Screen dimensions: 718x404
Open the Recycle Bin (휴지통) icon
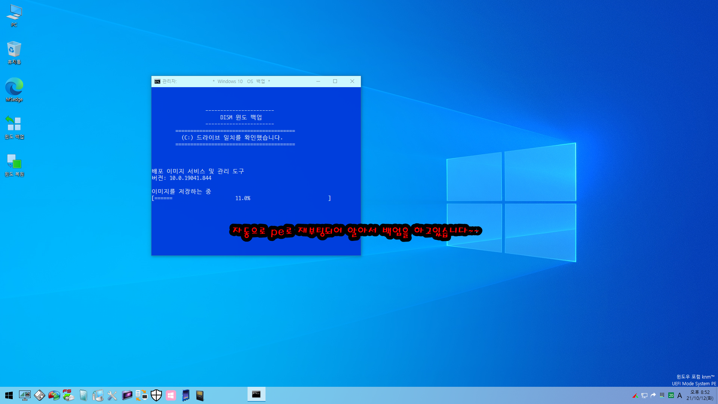tap(14, 53)
